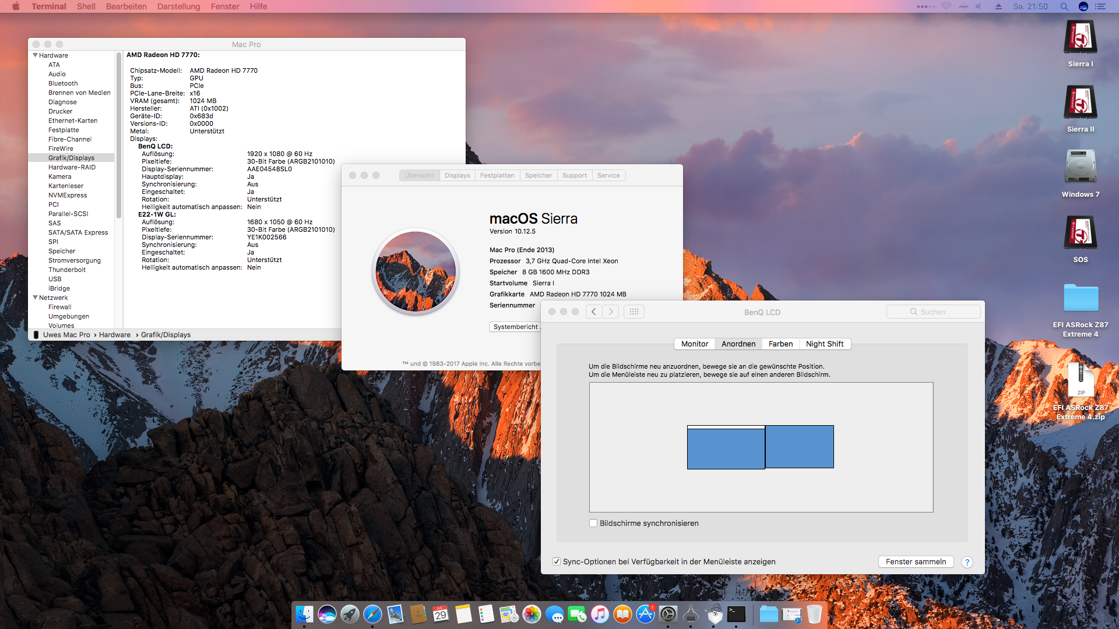This screenshot has width=1119, height=629.
Task: Open the Photos app in Dock
Action: 532,614
